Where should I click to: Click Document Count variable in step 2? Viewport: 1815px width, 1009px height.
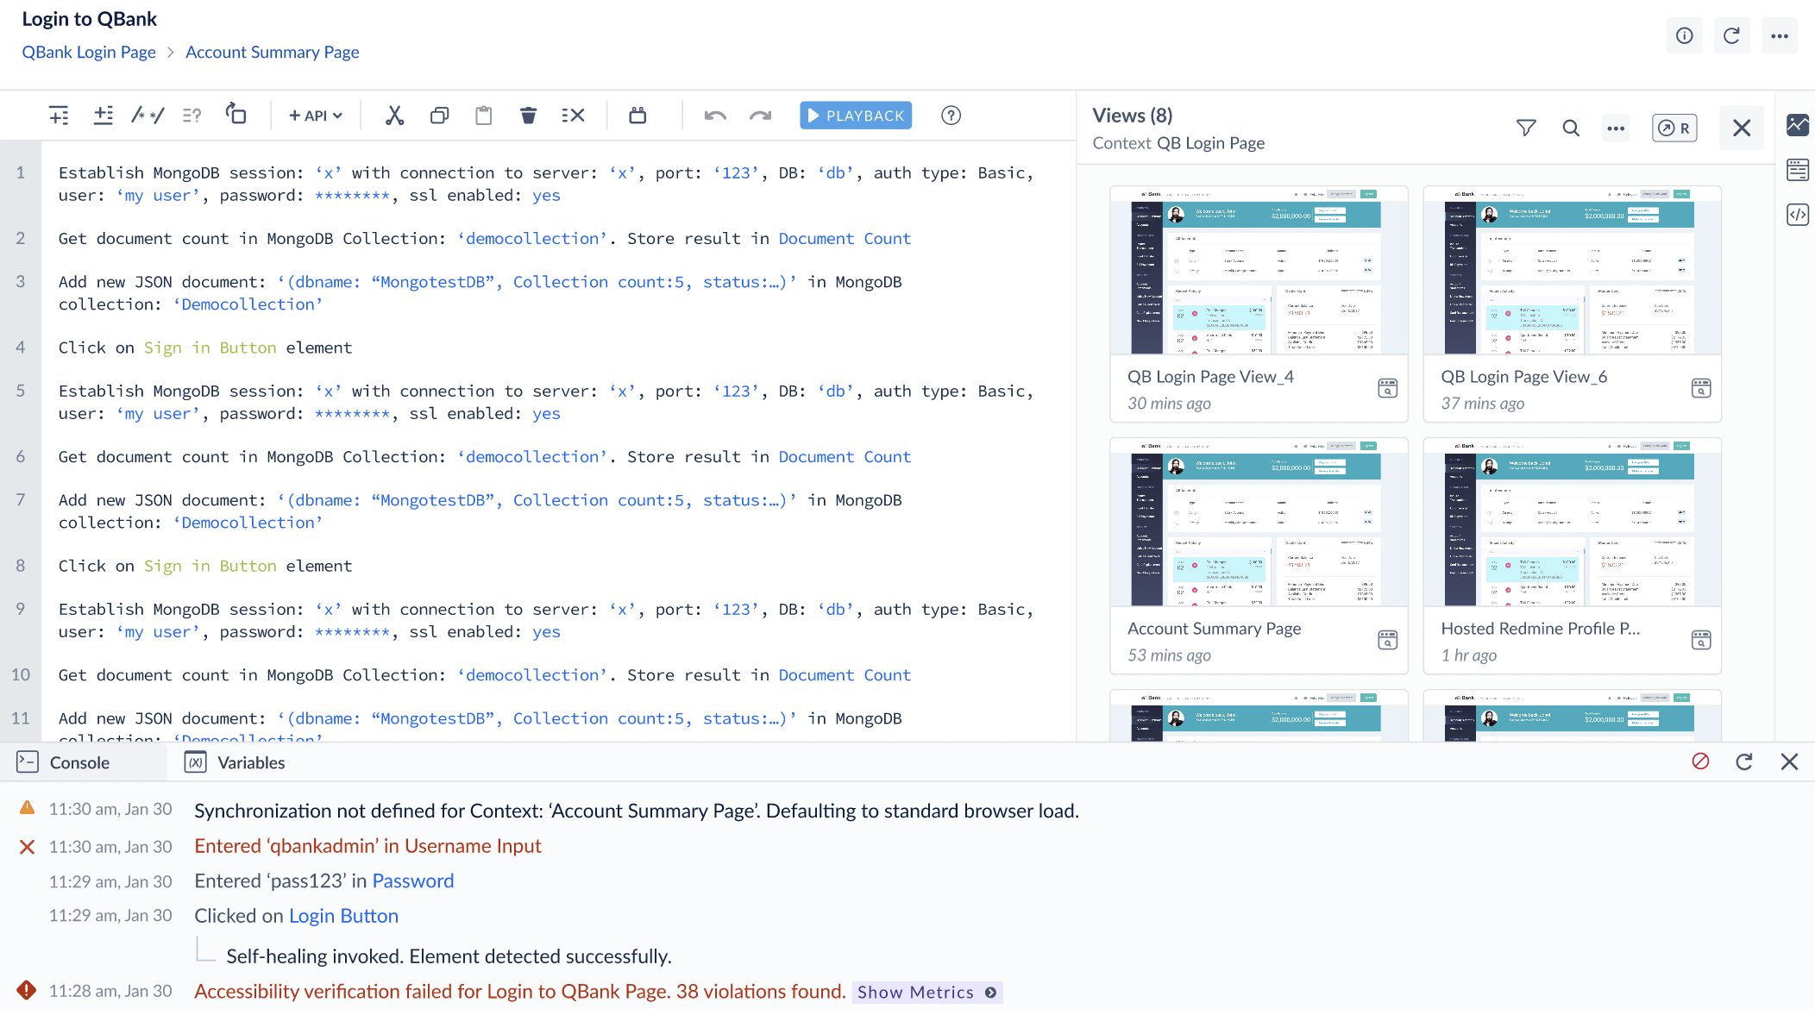pos(844,239)
